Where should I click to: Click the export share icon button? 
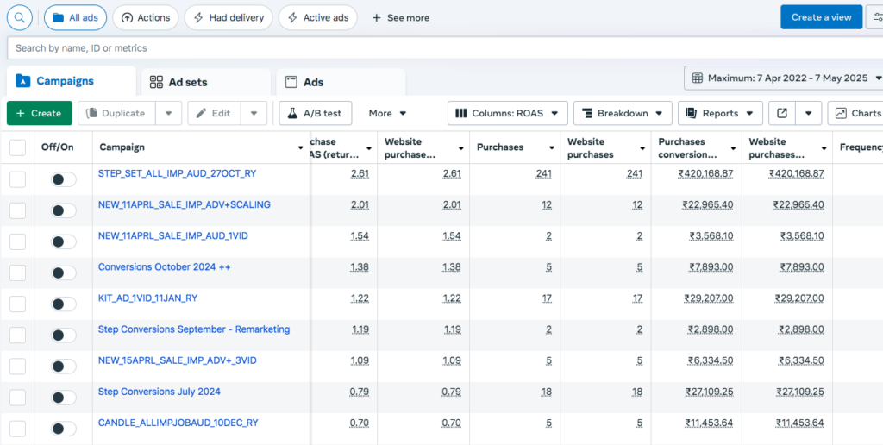tap(782, 113)
